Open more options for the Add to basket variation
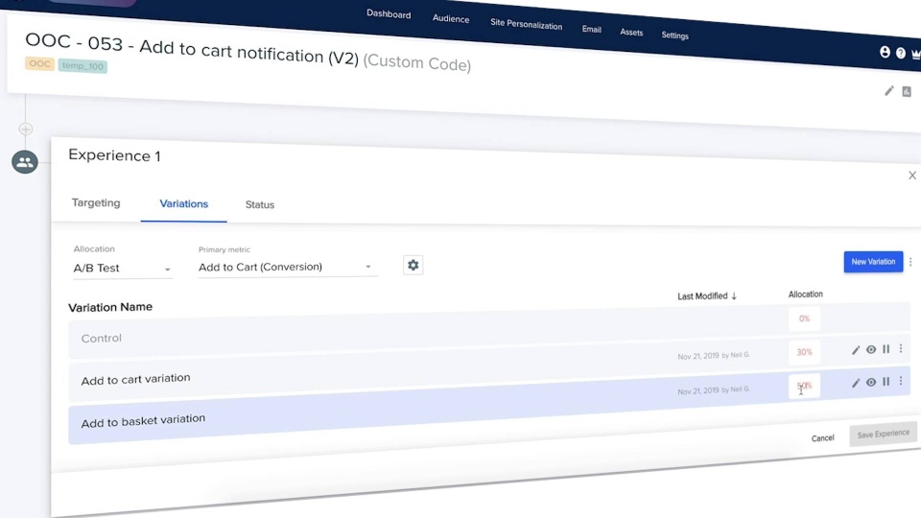 pos(901,381)
